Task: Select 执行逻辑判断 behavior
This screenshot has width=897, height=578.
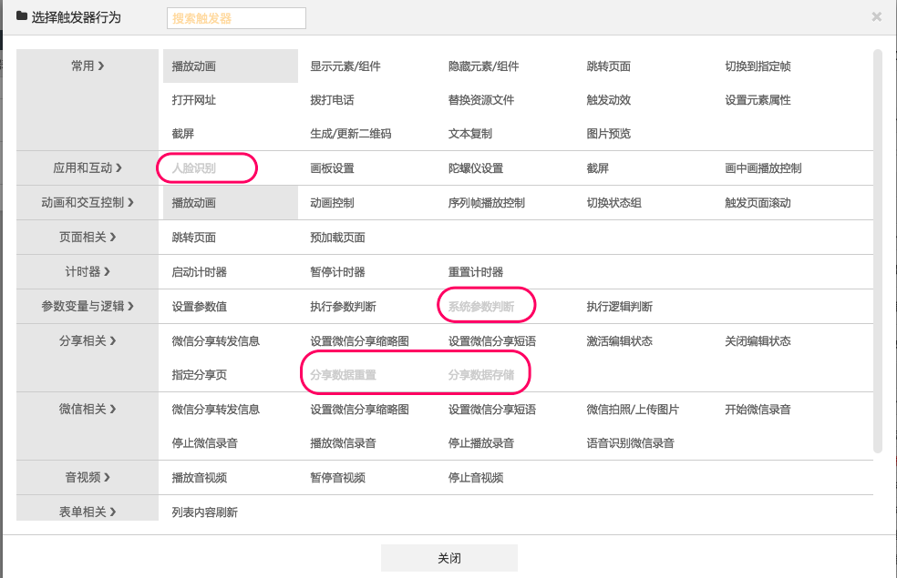Action: 619,307
